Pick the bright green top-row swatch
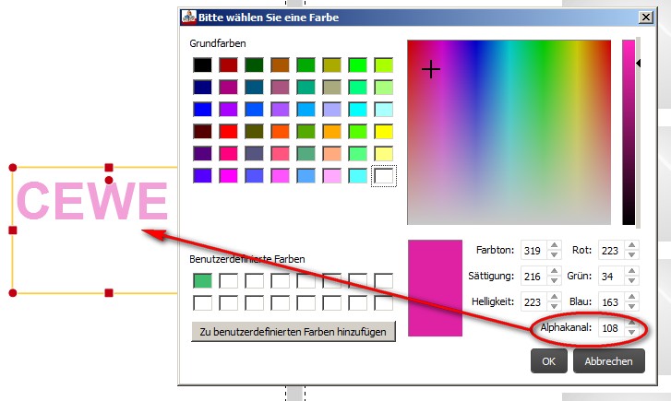The image size is (671, 401). click(x=357, y=65)
